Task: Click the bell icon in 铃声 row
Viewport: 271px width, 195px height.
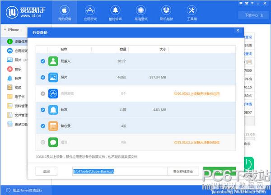Action: (x=53, y=110)
